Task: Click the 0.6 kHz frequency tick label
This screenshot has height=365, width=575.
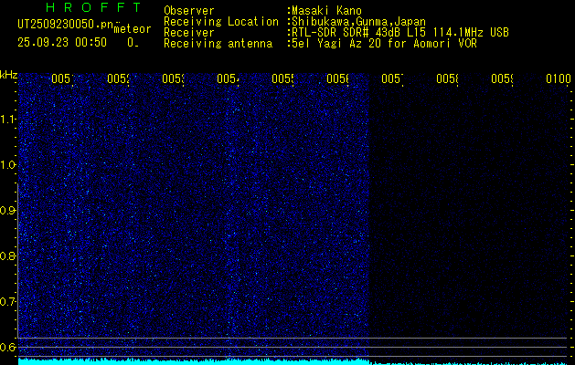Action: 7,347
